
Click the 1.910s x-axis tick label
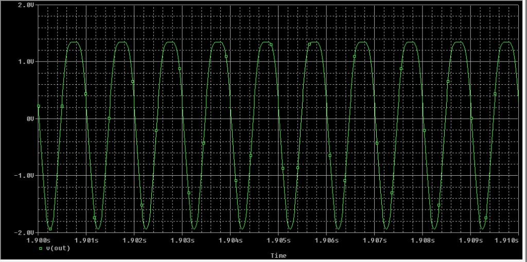pyautogui.click(x=507, y=240)
